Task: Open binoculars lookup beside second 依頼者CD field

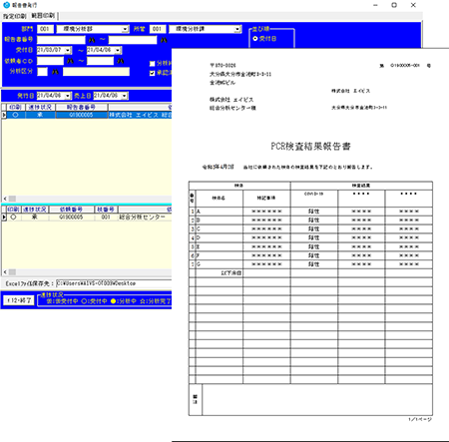Action: pyautogui.click(x=121, y=61)
